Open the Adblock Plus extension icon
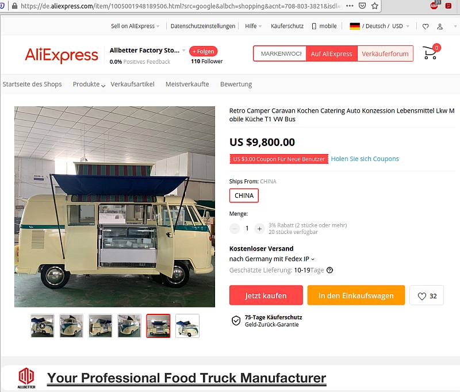460x392 pixels. point(435,5)
